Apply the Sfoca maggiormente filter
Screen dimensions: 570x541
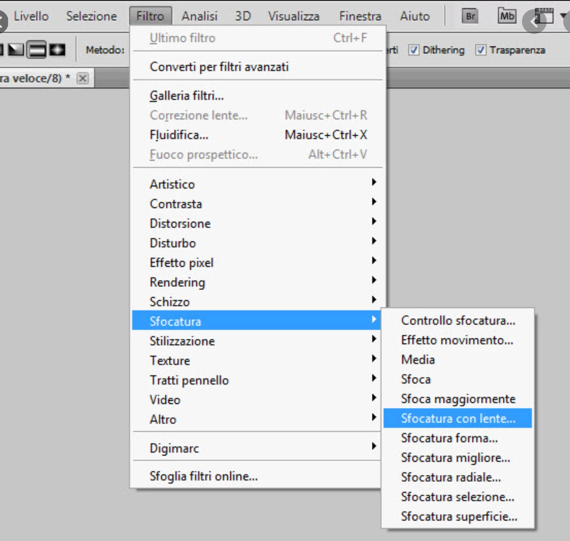[x=458, y=399]
